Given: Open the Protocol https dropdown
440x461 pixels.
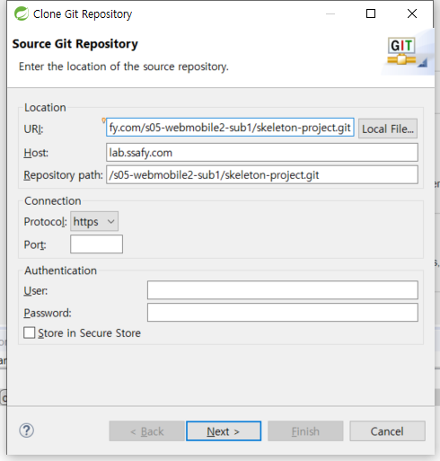Looking at the screenshot, I should [x=94, y=221].
